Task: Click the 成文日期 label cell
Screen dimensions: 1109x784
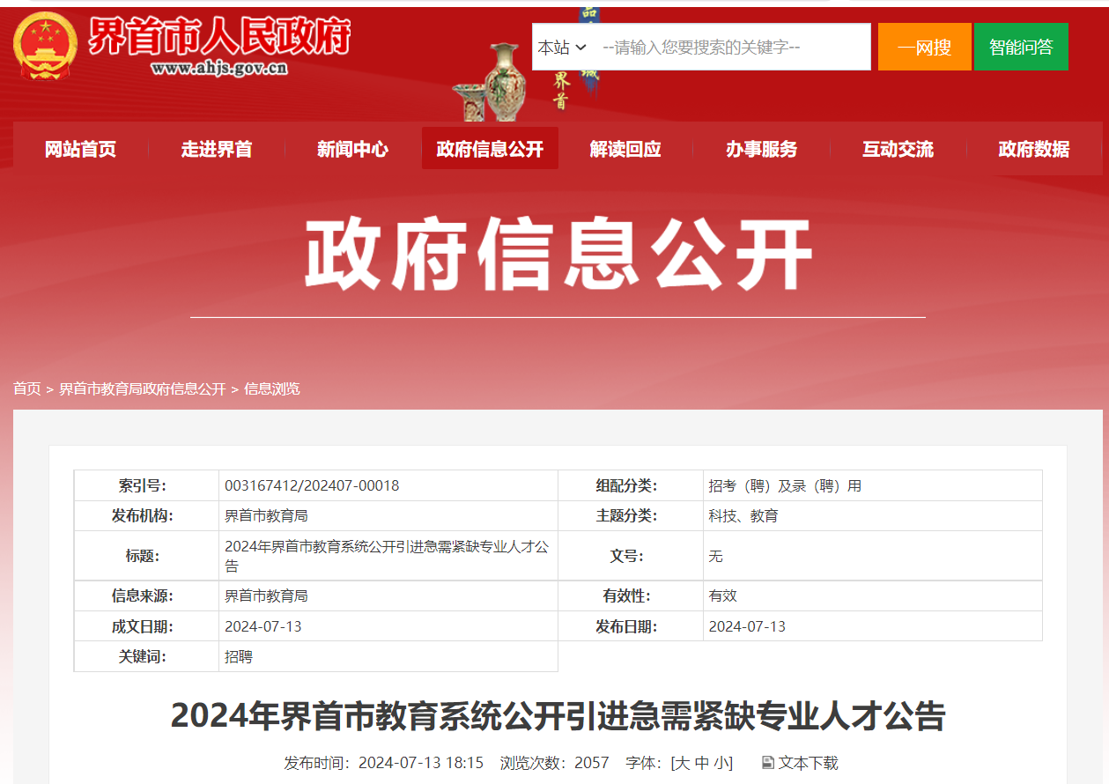Action: tap(146, 626)
